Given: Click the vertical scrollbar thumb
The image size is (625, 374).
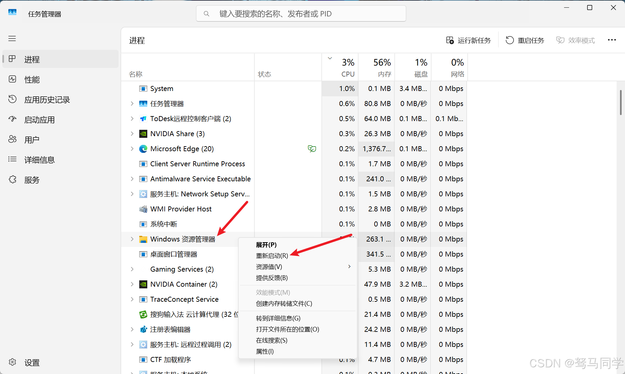Looking at the screenshot, I should (x=620, y=102).
